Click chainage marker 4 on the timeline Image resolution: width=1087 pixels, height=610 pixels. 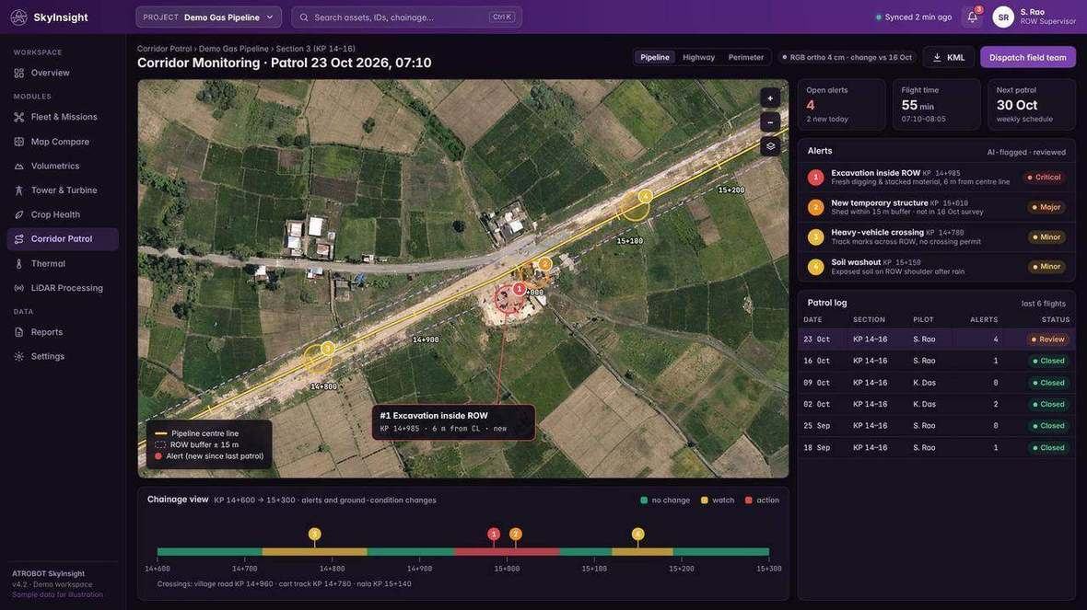coord(637,534)
